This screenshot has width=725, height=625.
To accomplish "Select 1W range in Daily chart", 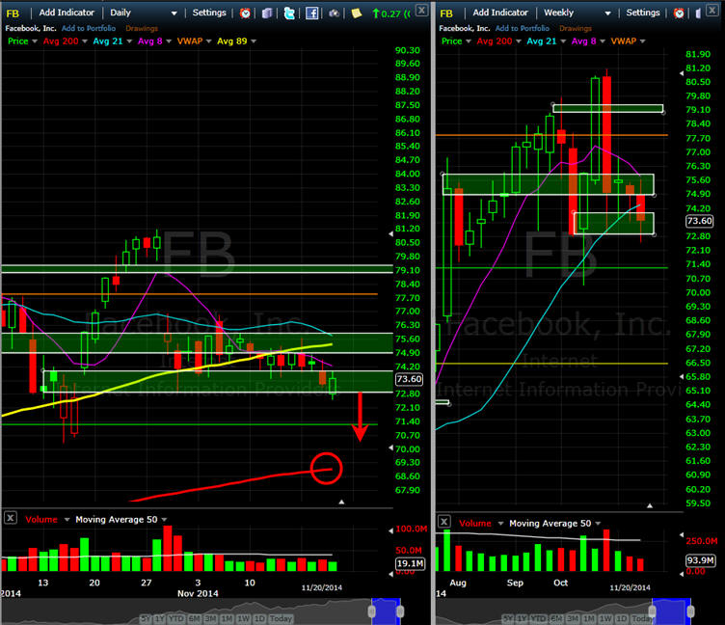I will click(243, 618).
